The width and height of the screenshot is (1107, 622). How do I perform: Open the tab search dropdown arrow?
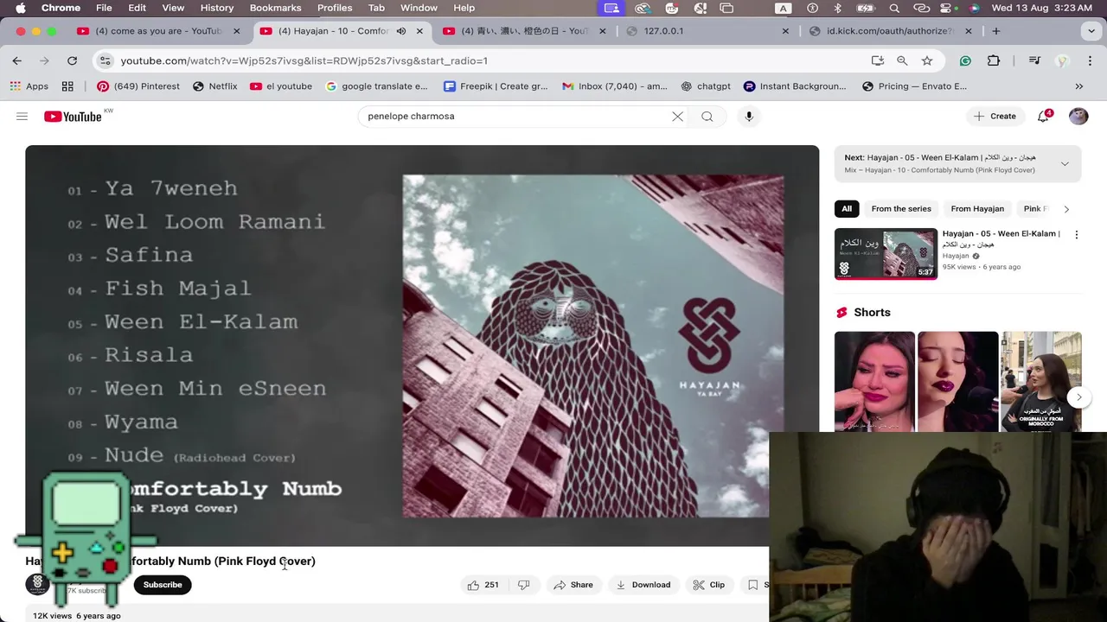click(x=1091, y=31)
